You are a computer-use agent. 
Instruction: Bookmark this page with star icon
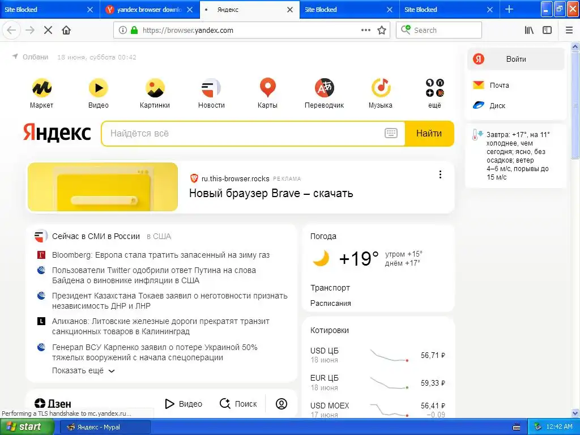tap(382, 31)
